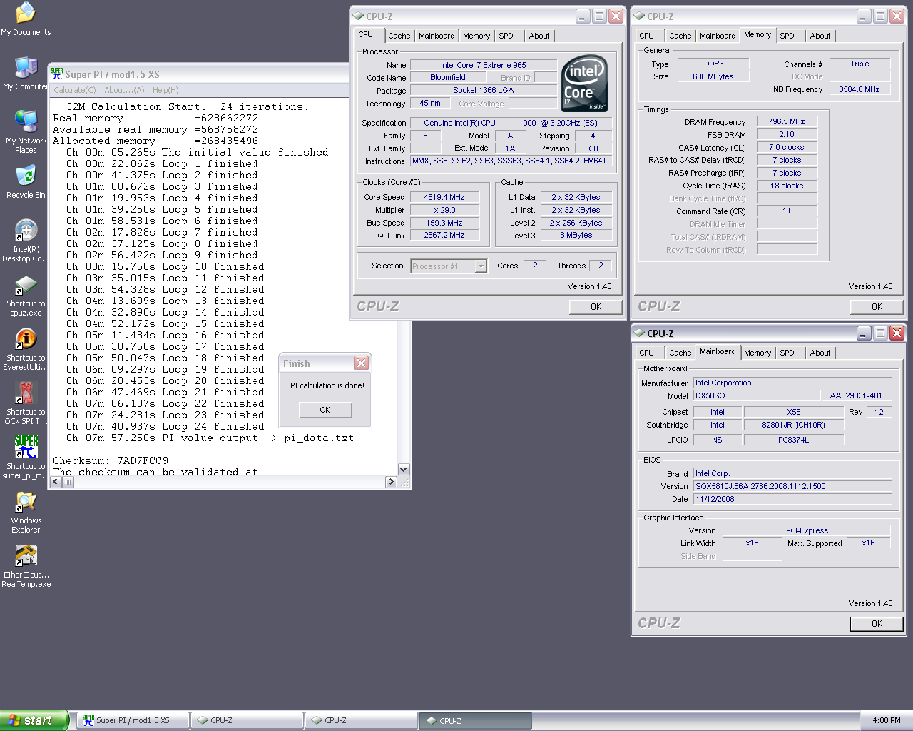
Task: Switch to Memory tab in CPU-Z CPU window
Action: pos(476,36)
